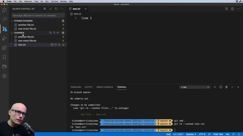Open the Apple menu
The width and height of the screenshot is (243, 136).
pos(3,2)
